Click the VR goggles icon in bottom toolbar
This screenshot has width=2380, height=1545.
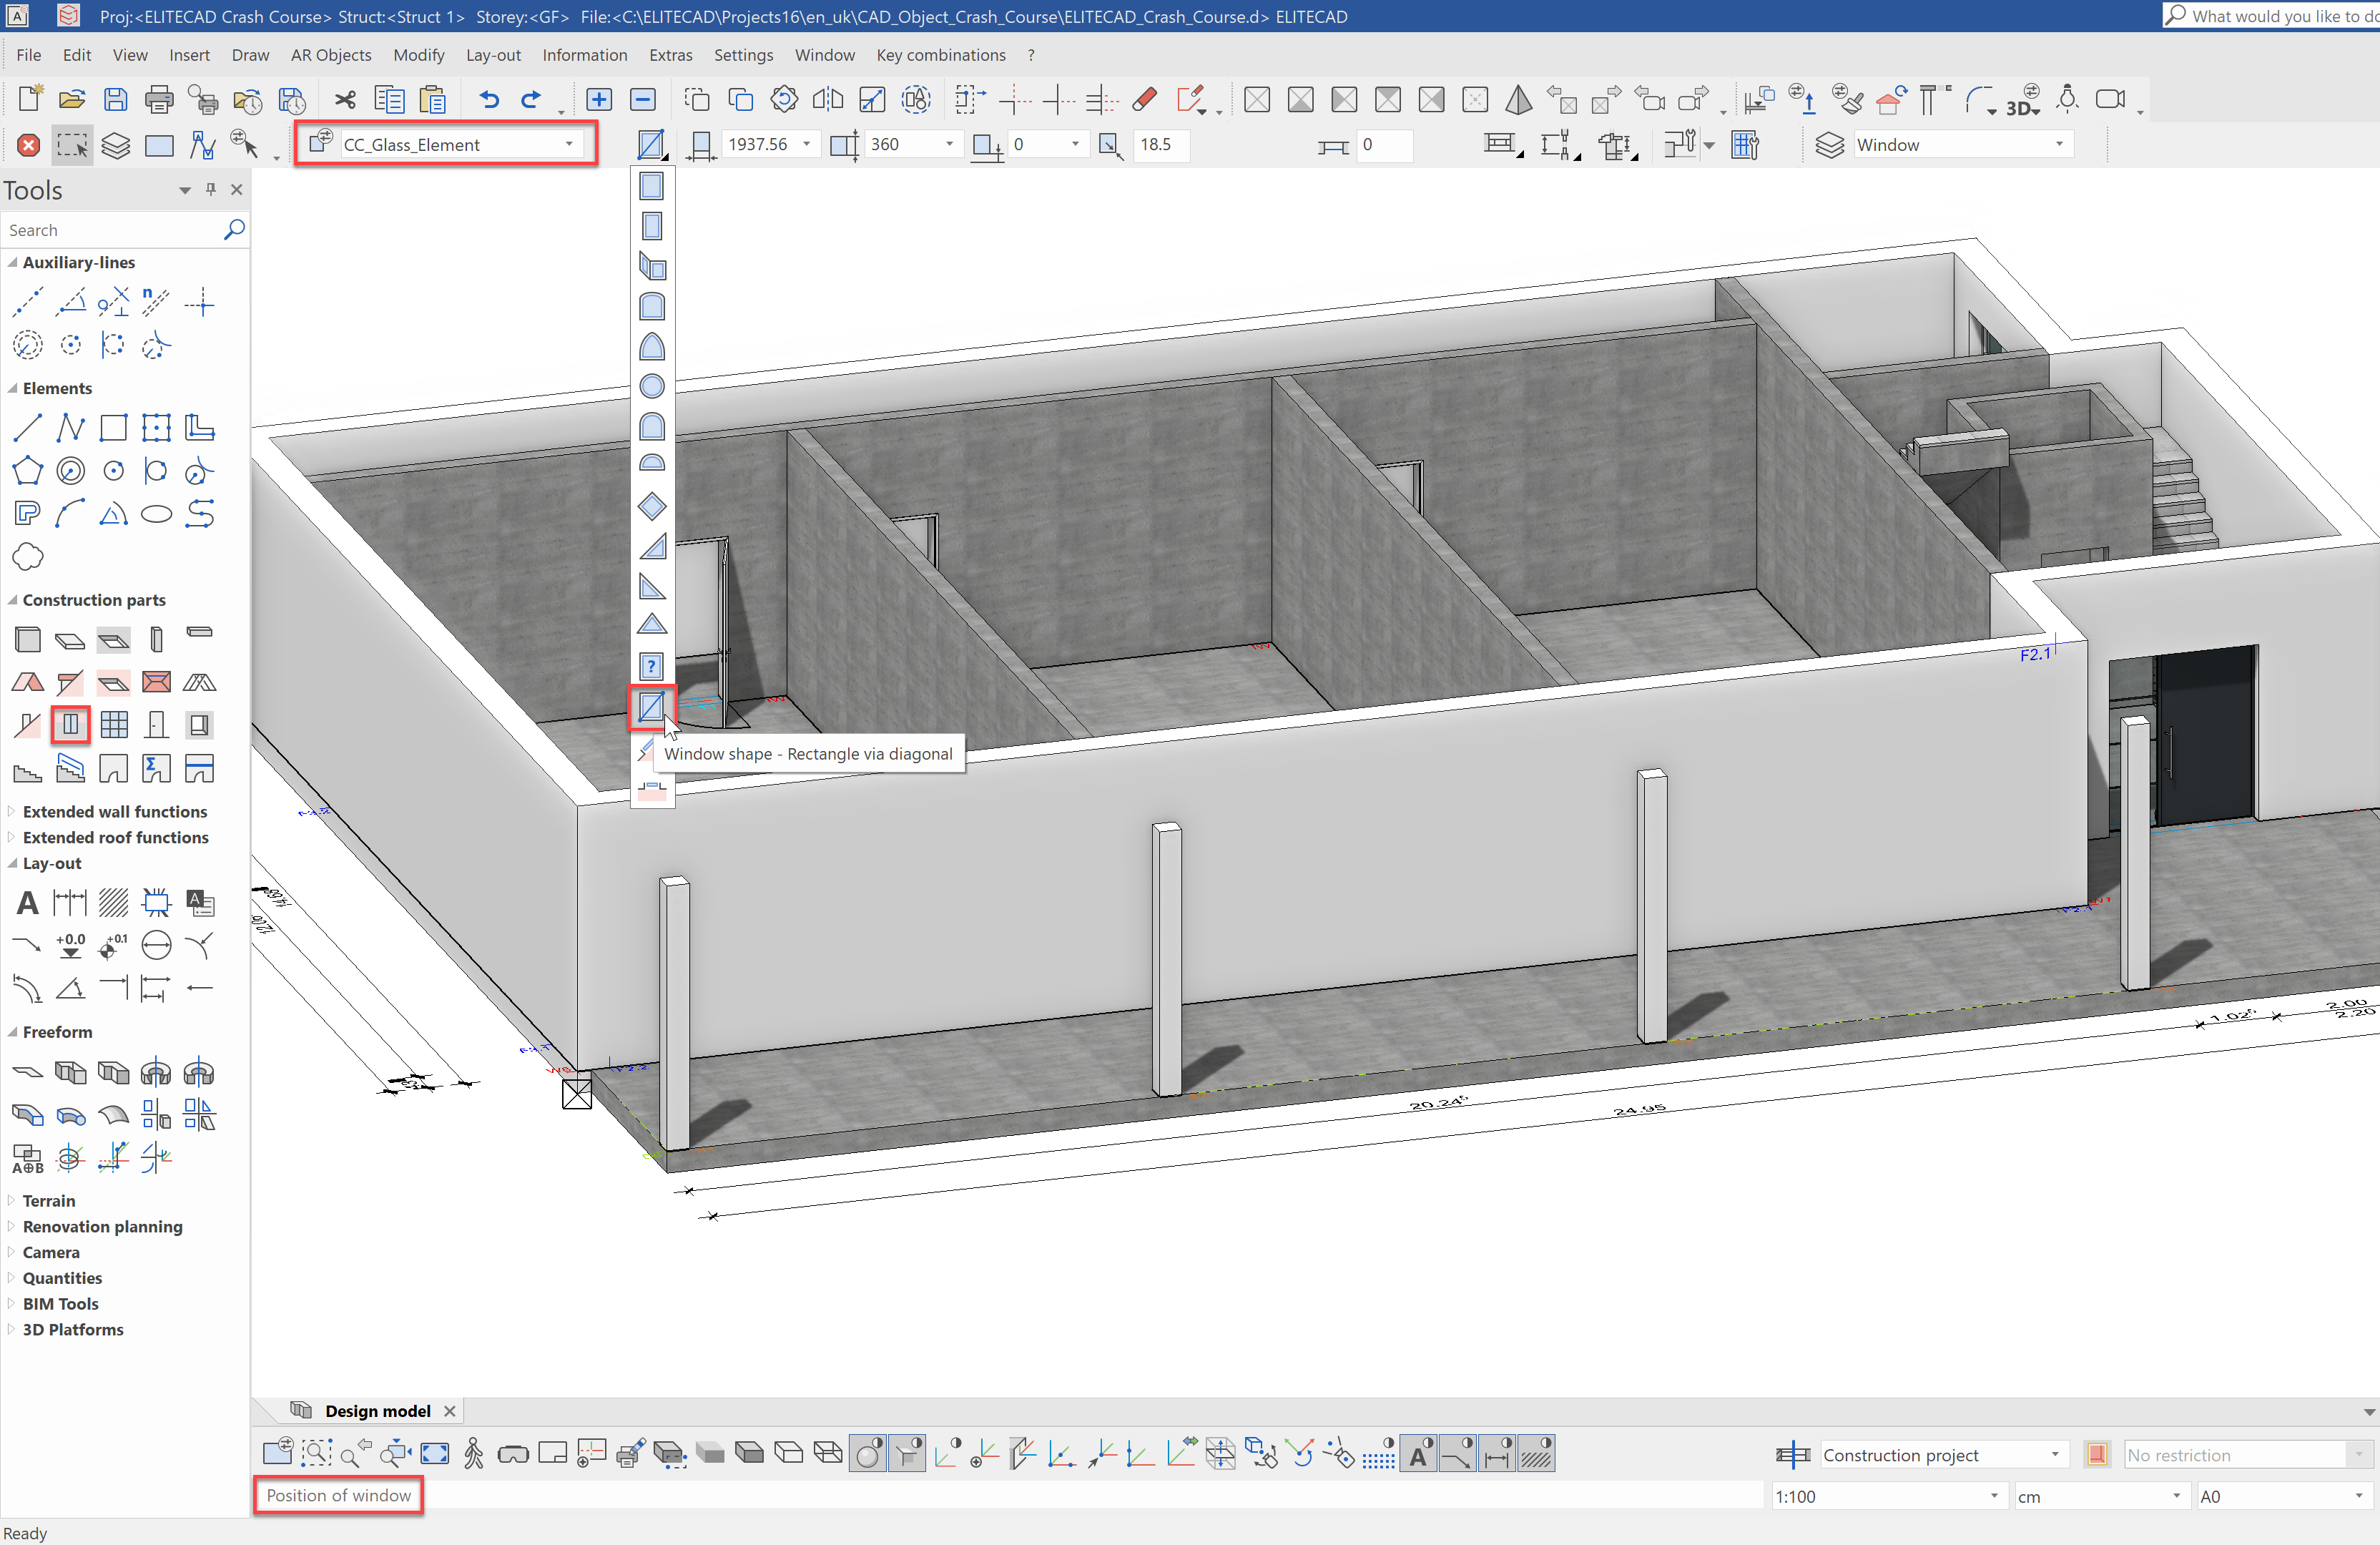tap(513, 1454)
